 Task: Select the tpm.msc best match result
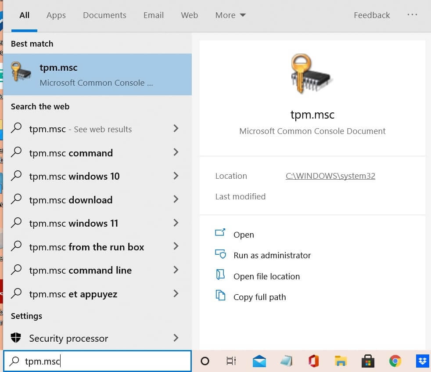(97, 75)
